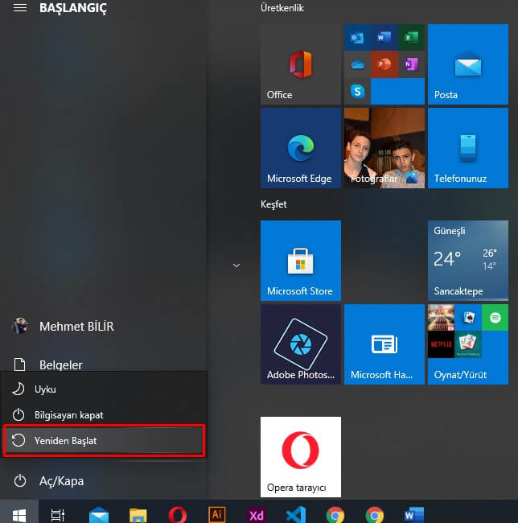
Task: Open the Microsoft Store tile
Action: 301,261
